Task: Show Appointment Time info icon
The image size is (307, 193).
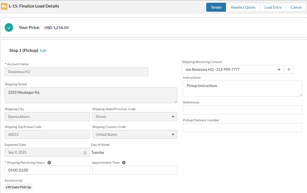Action: pyautogui.click(x=124, y=163)
